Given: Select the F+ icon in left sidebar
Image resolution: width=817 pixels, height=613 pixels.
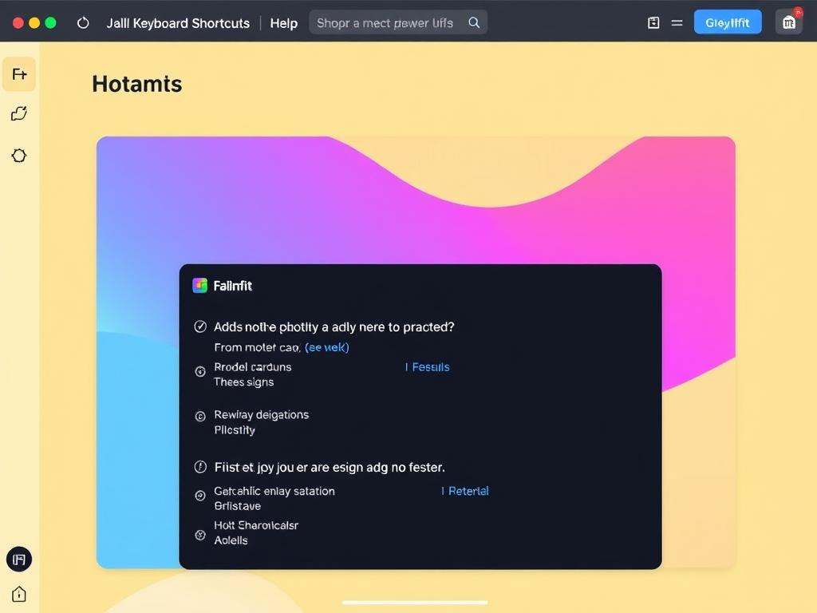Looking at the screenshot, I should pyautogui.click(x=19, y=74).
